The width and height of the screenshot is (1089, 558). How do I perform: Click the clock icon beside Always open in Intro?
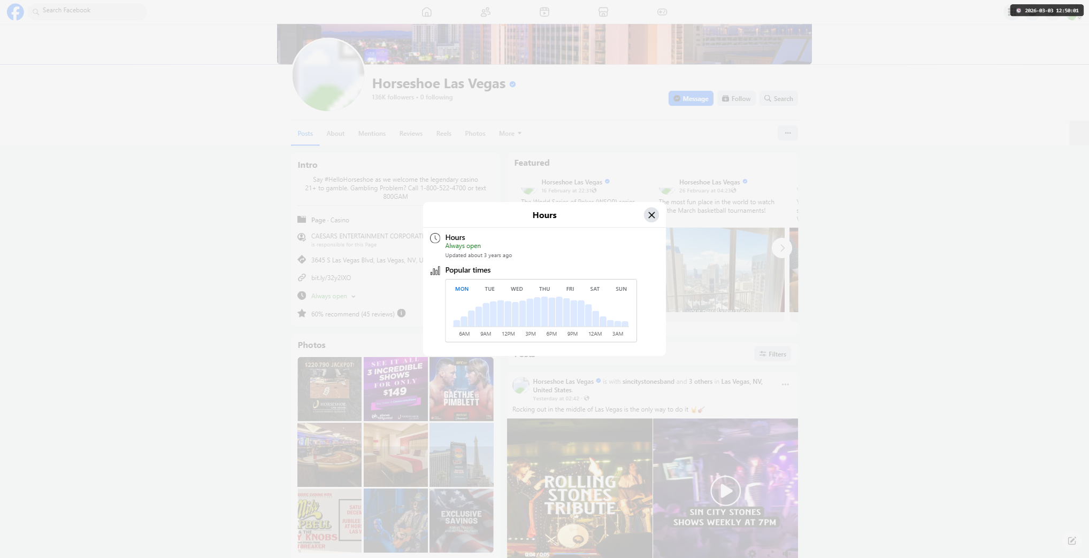point(302,296)
